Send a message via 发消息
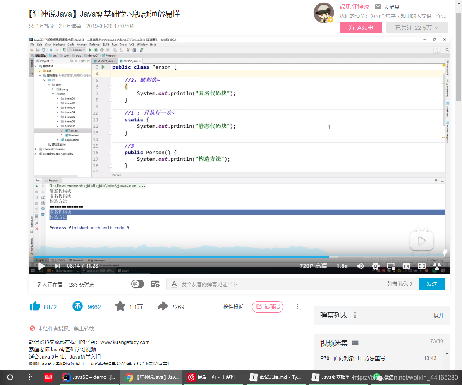The image size is (462, 385). pos(387,7)
